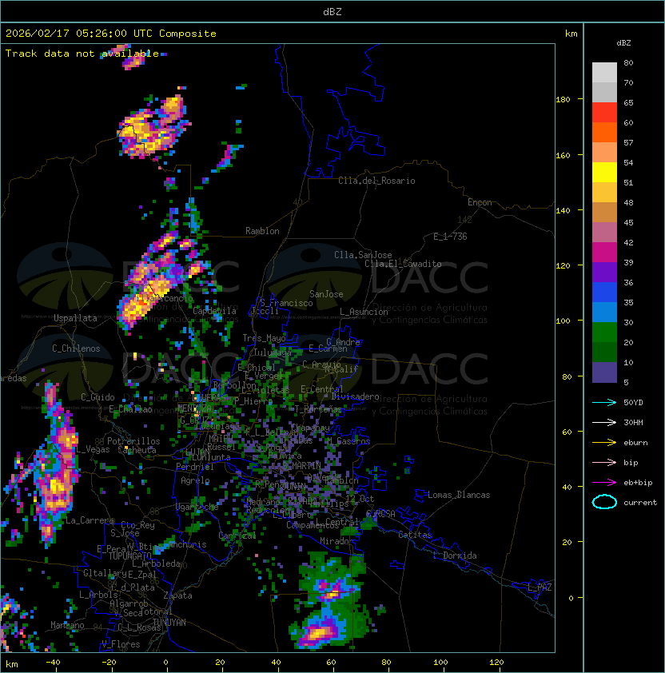Select the bright yellow 54 dBZ swatch
This screenshot has height=673, width=665.
point(604,173)
